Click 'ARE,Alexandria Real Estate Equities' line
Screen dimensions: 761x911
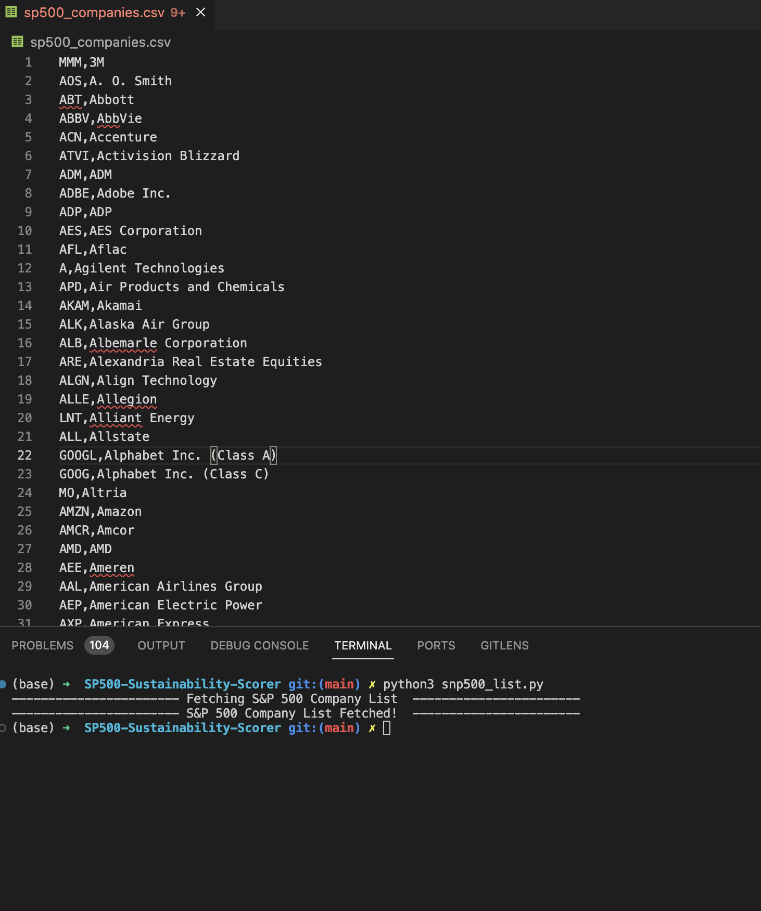[191, 362]
